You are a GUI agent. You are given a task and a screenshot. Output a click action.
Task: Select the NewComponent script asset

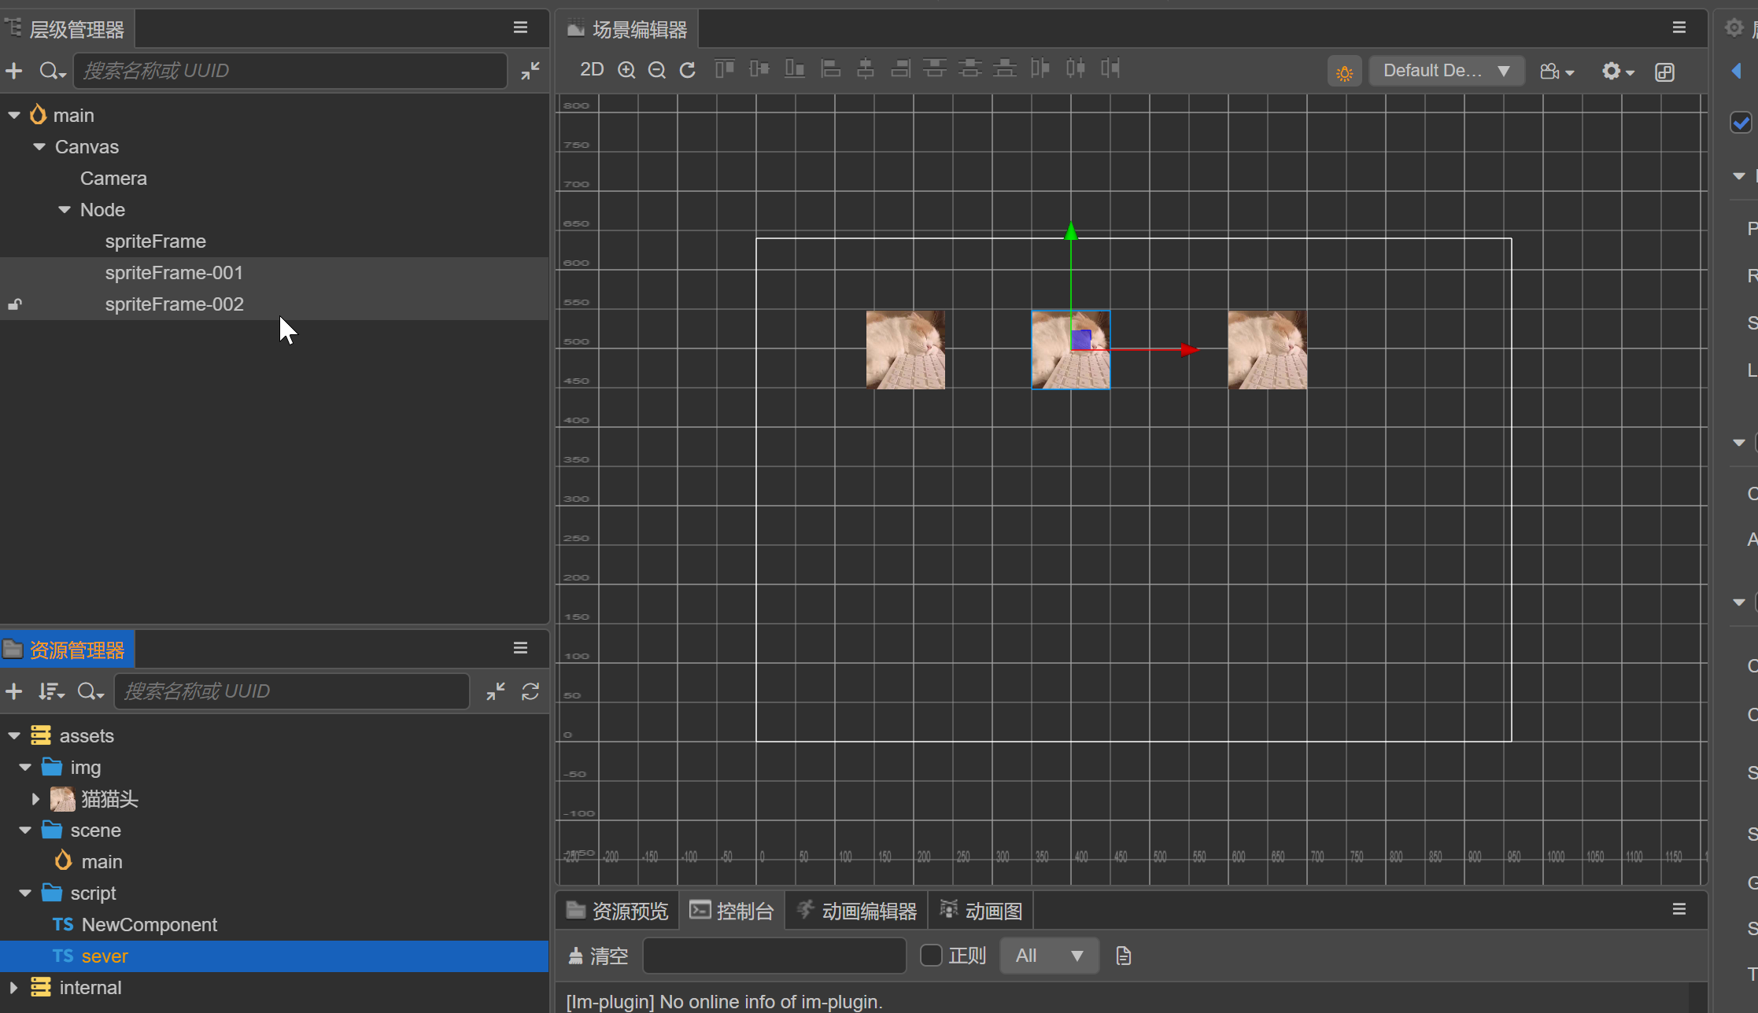tap(149, 925)
